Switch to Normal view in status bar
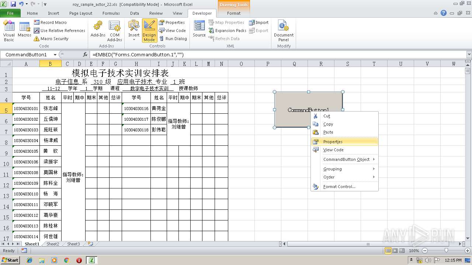 (388, 251)
